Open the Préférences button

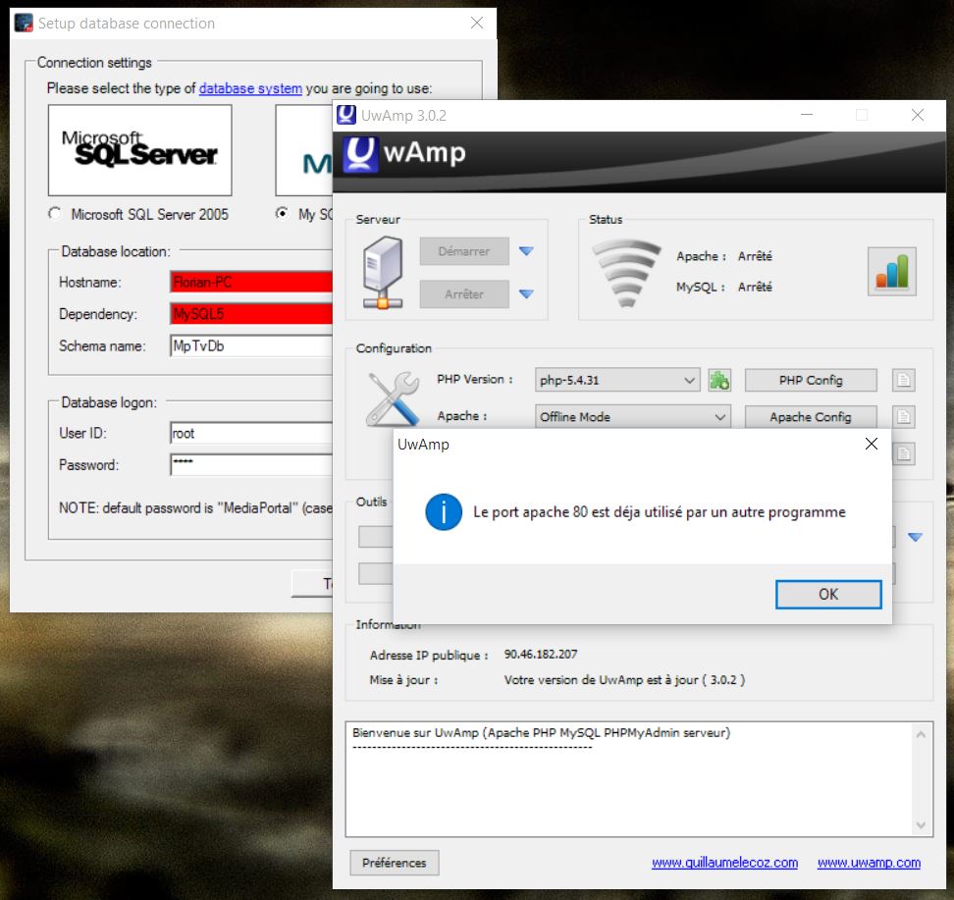pos(395,863)
